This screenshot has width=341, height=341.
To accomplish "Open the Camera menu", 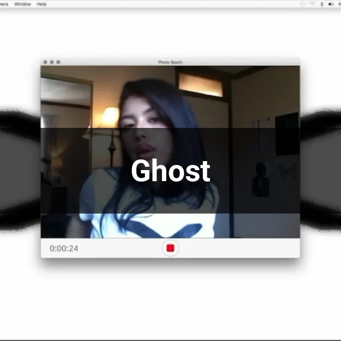I will click(x=4, y=4).
